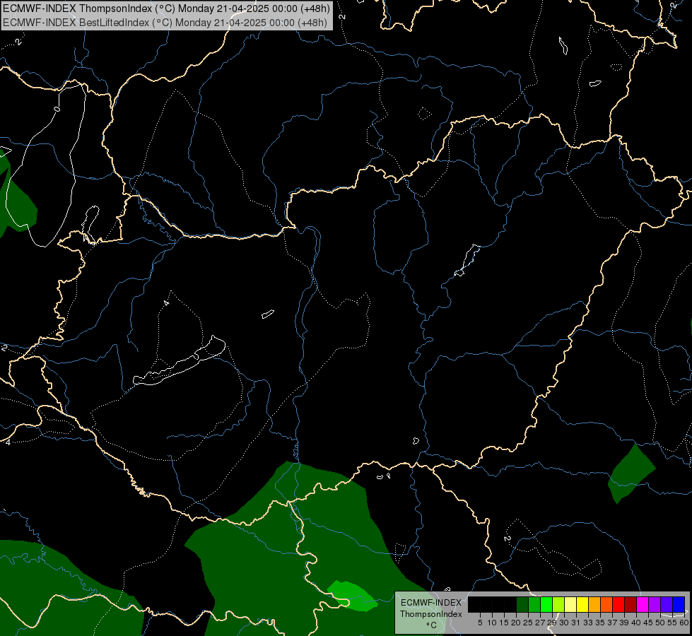Image resolution: width=692 pixels, height=636 pixels.
Task: Pick the indigo 50–55 legend swatch
Action: click(667, 604)
